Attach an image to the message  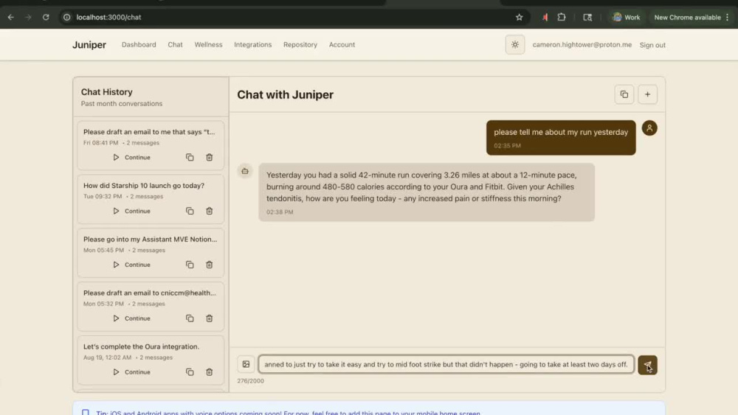[246, 364]
